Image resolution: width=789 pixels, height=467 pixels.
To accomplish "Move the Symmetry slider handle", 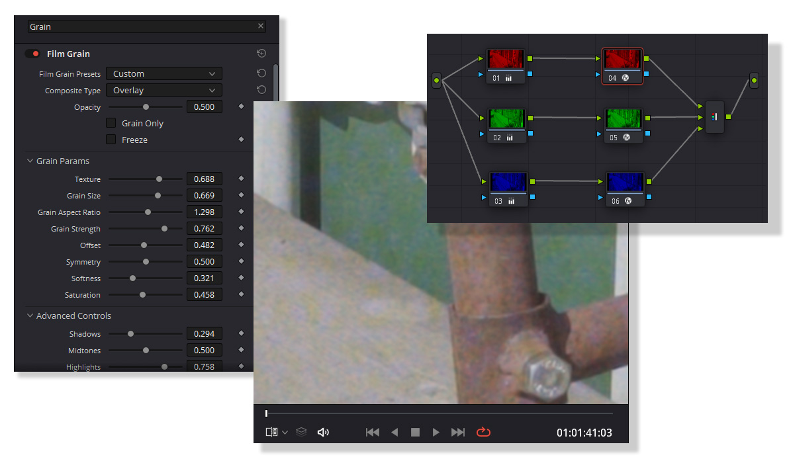I will click(146, 262).
